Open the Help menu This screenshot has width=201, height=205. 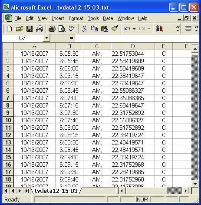143,18
